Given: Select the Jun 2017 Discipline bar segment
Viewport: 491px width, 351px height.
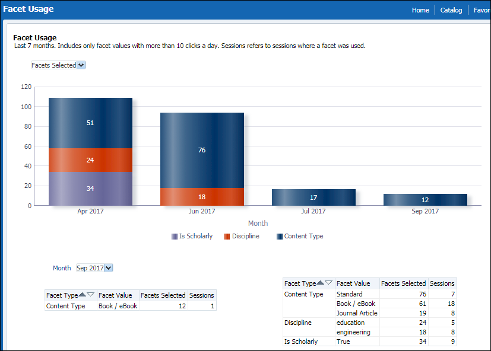Looking at the screenshot, I should pos(202,197).
